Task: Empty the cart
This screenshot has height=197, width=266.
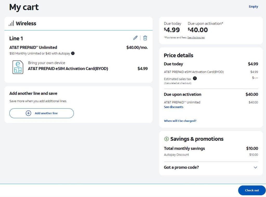Action: click(x=253, y=7)
